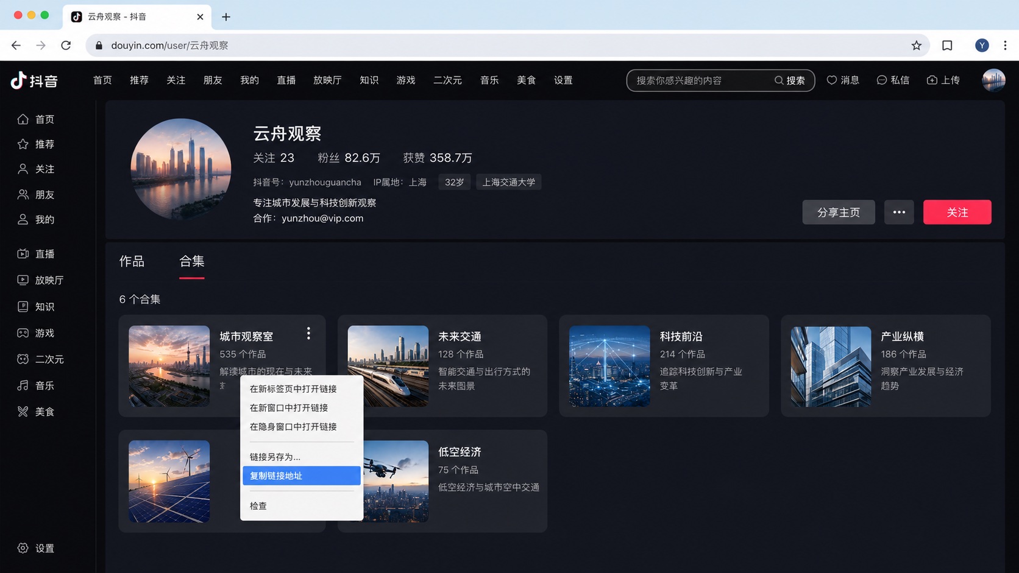Choose 复制链接地址 from context menu
The image size is (1019, 573).
(x=302, y=476)
